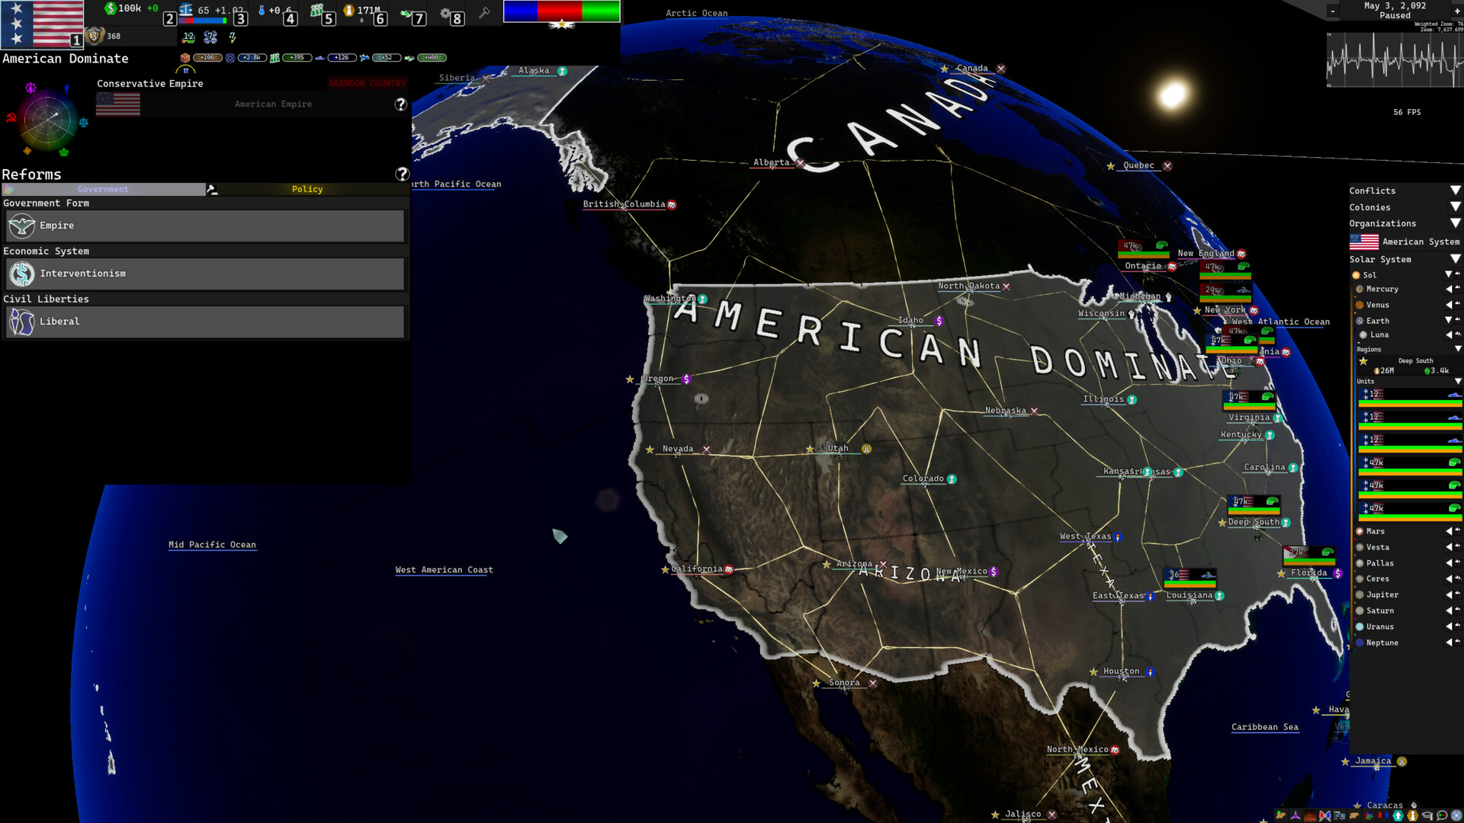Toggle the Mars quick-view icon
The image size is (1464, 823).
point(1457,531)
